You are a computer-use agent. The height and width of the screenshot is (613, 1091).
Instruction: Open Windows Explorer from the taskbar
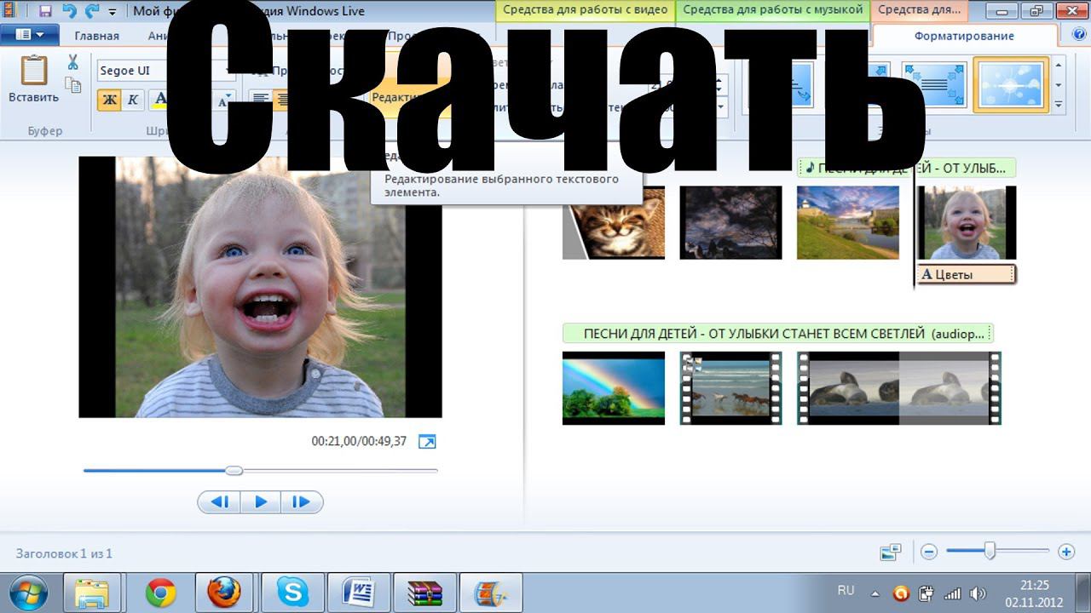coord(92,593)
